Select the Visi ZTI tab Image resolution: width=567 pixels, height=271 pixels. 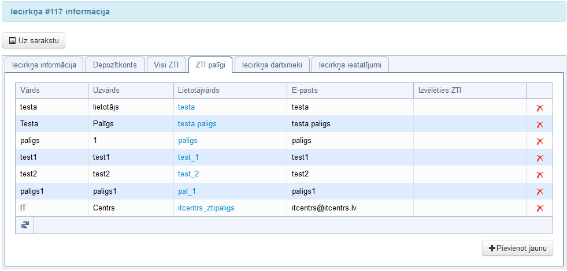pyautogui.click(x=166, y=65)
